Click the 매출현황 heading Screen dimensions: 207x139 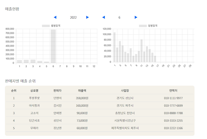coord(12,9)
